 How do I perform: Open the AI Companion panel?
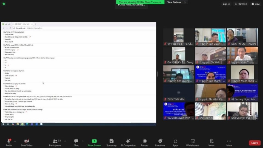(128, 142)
